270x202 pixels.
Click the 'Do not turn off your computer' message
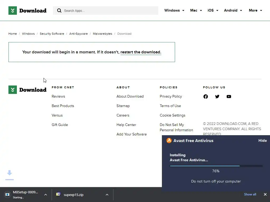pos(216,181)
